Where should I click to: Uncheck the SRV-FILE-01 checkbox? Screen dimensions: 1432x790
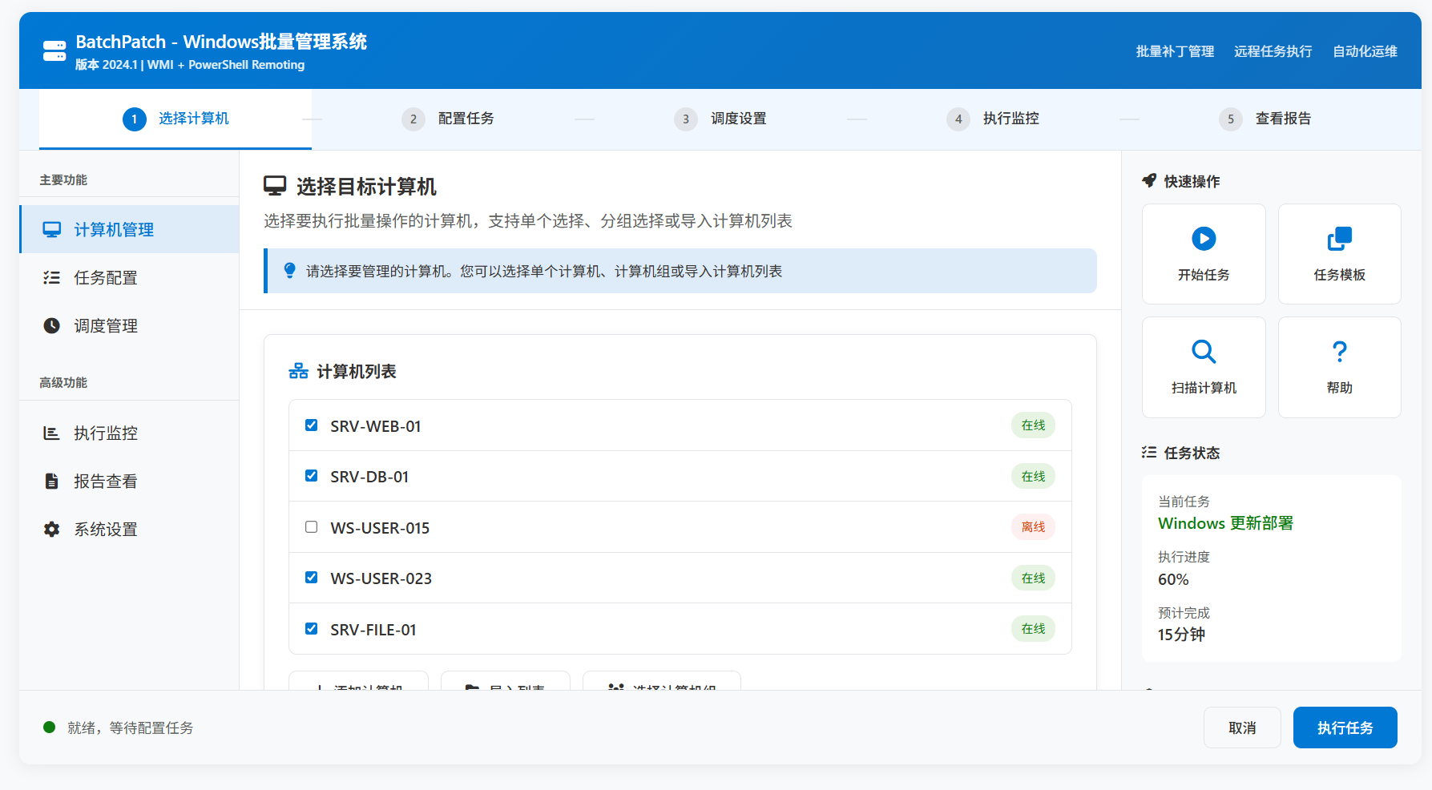[312, 629]
